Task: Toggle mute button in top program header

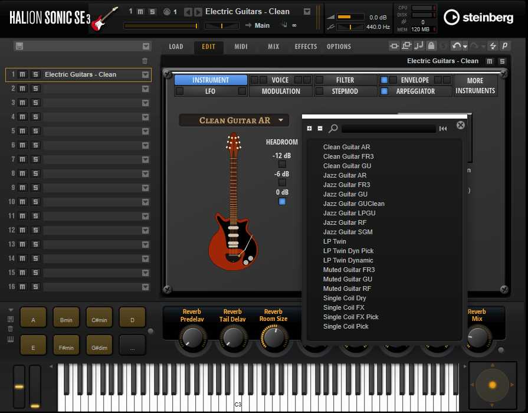Action: pyautogui.click(x=140, y=12)
